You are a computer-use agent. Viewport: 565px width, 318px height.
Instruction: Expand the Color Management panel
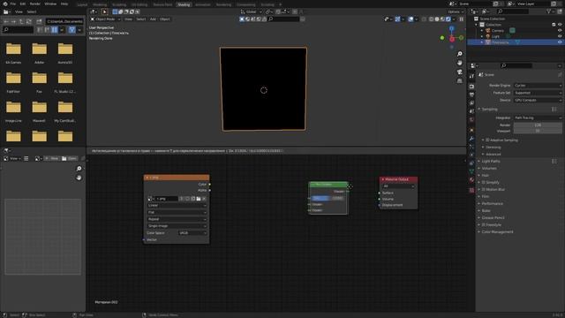[497, 231]
